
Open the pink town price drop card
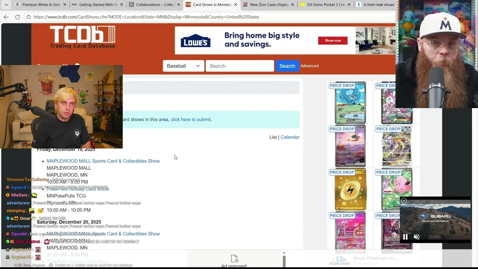pyautogui.click(x=350, y=232)
